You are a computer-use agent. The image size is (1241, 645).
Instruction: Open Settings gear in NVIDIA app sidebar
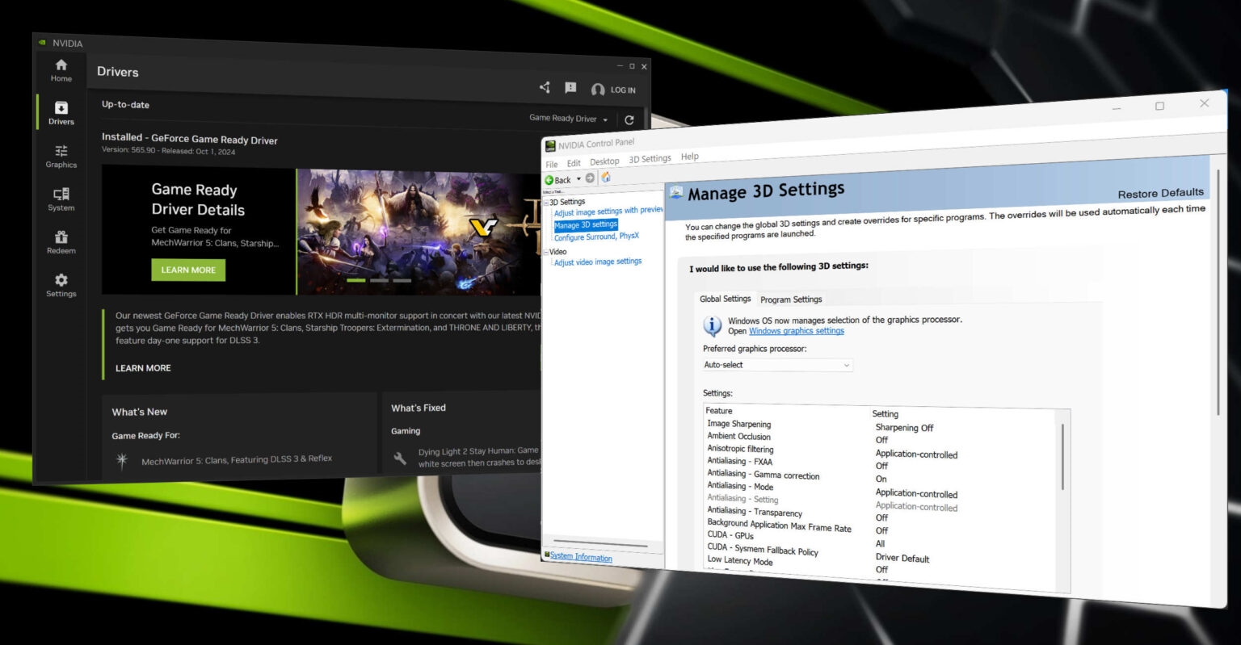pos(61,286)
